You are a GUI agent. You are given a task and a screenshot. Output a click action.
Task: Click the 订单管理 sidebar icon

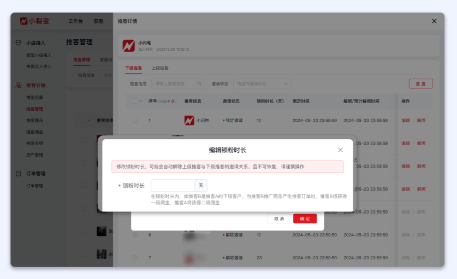click(19, 174)
